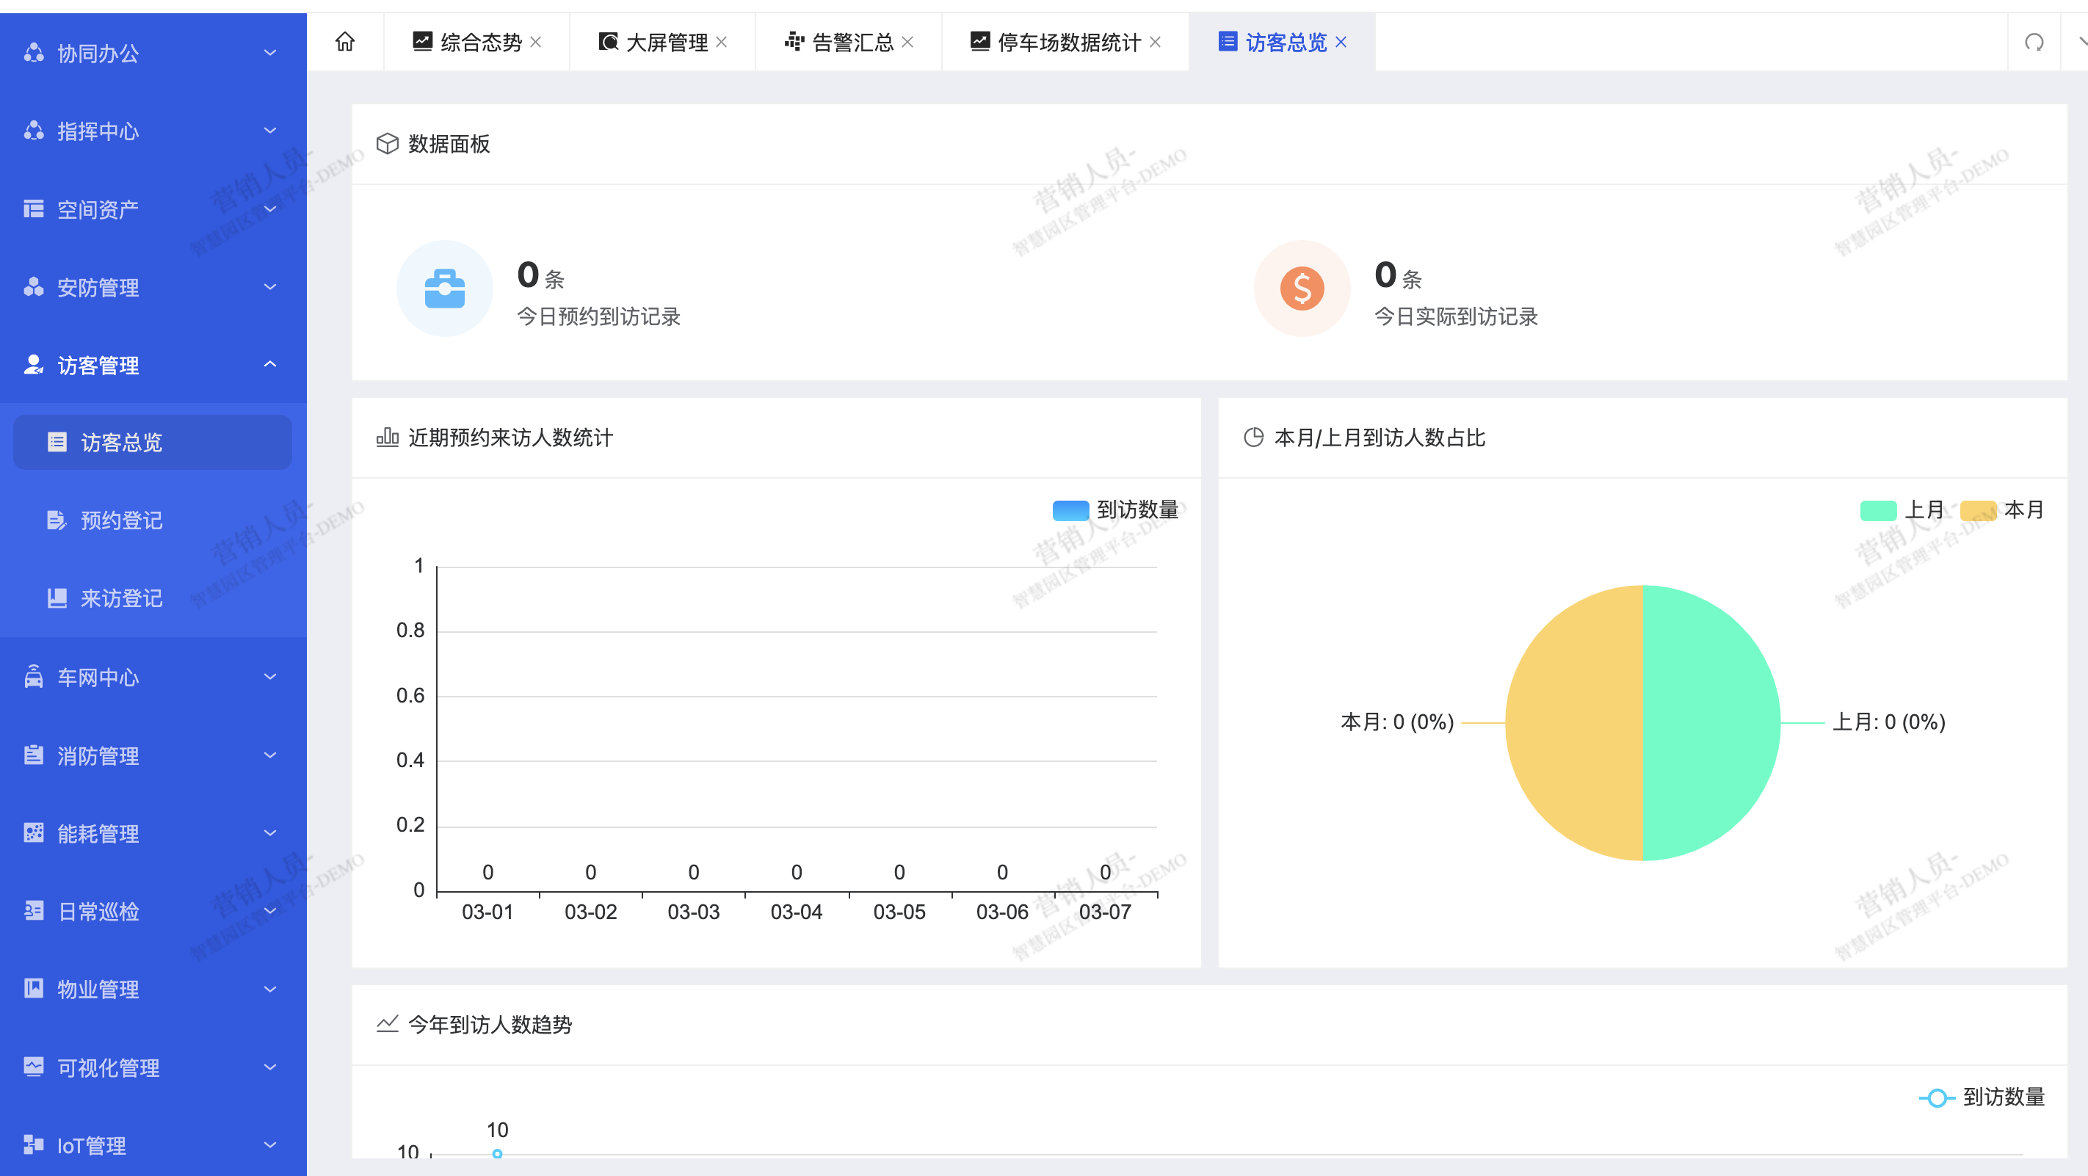The image size is (2088, 1176).
Task: Click the orange dollar icon for 今日实际到访记录
Action: coord(1302,288)
